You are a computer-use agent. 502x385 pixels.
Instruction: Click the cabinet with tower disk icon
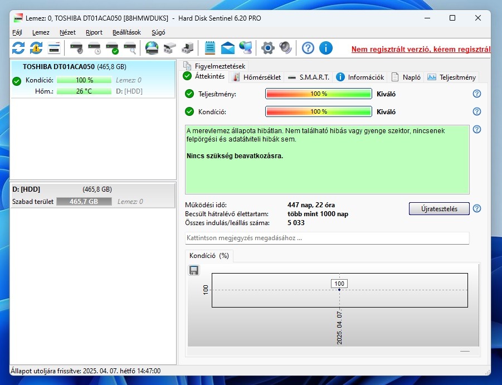pyautogui.click(x=188, y=48)
